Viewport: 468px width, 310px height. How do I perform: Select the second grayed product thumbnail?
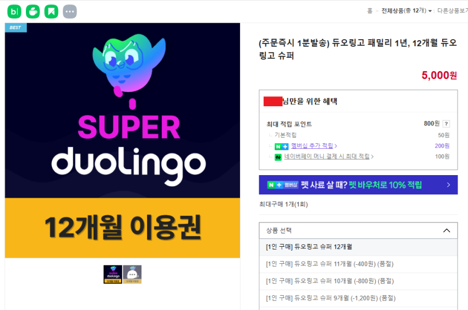click(132, 274)
